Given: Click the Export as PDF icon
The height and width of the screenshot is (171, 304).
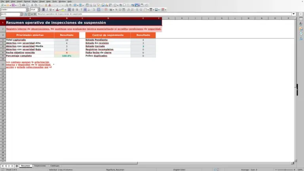Looking at the screenshot, I should click(x=20, y=5).
